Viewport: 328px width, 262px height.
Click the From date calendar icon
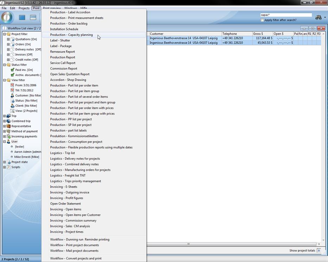pyautogui.click(x=12, y=85)
